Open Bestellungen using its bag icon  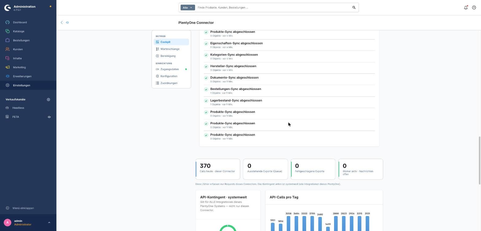[x=7, y=40]
